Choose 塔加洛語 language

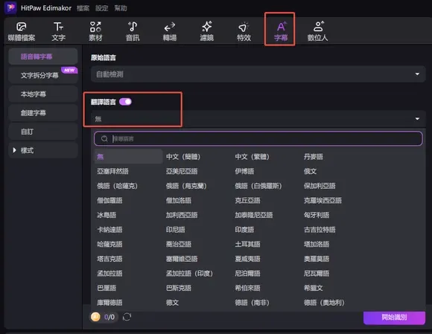tap(317, 244)
